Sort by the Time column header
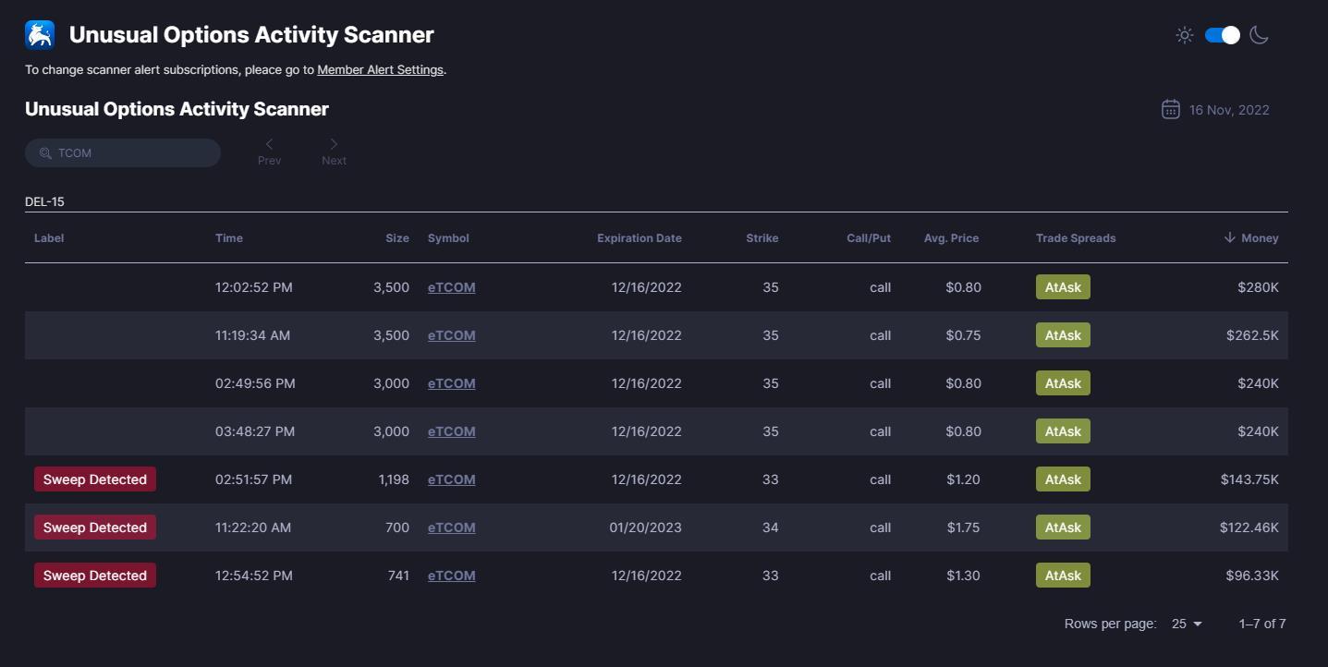 229,238
